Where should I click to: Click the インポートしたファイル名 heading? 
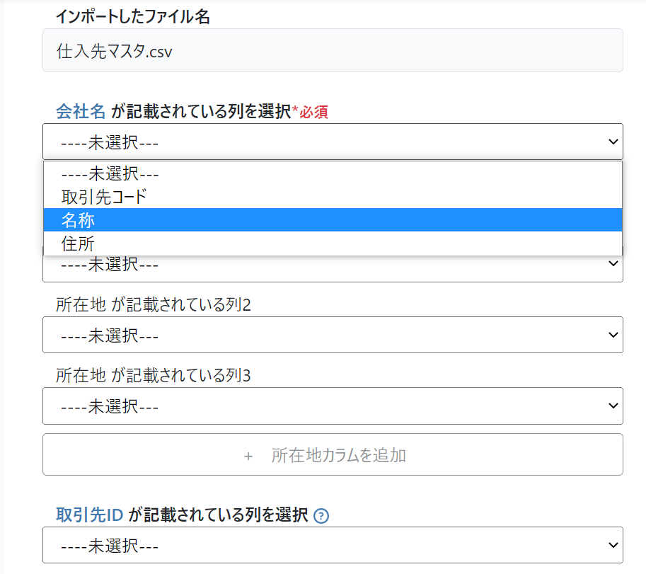pyautogui.click(x=133, y=18)
